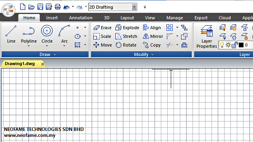Select the Trim tool icon

click(x=170, y=45)
